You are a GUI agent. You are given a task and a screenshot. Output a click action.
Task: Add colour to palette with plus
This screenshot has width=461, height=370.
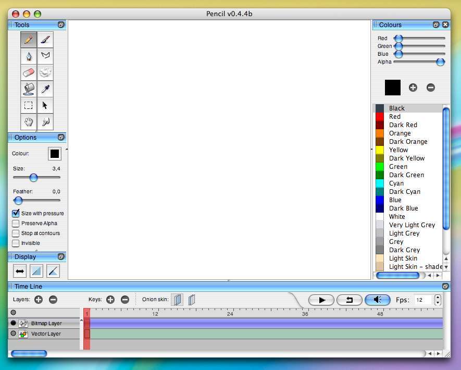413,88
